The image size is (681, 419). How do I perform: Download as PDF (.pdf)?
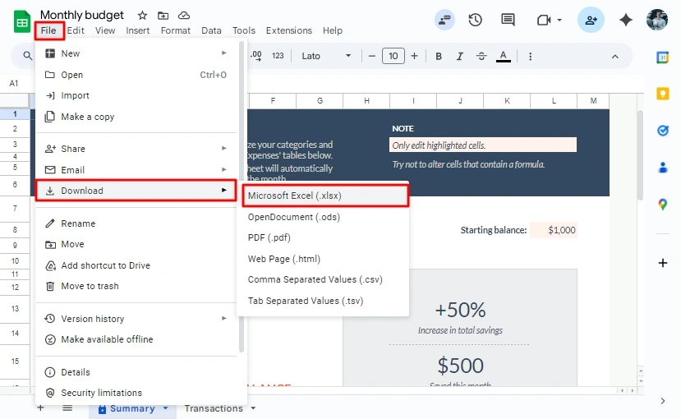322,238
